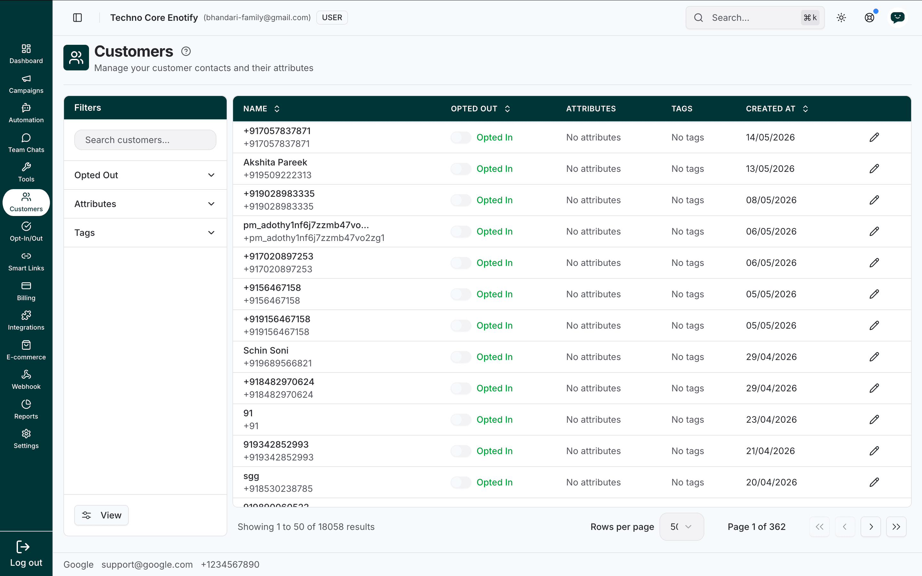922x576 pixels.
Task: Jump to last page arrow
Action: pos(896,526)
